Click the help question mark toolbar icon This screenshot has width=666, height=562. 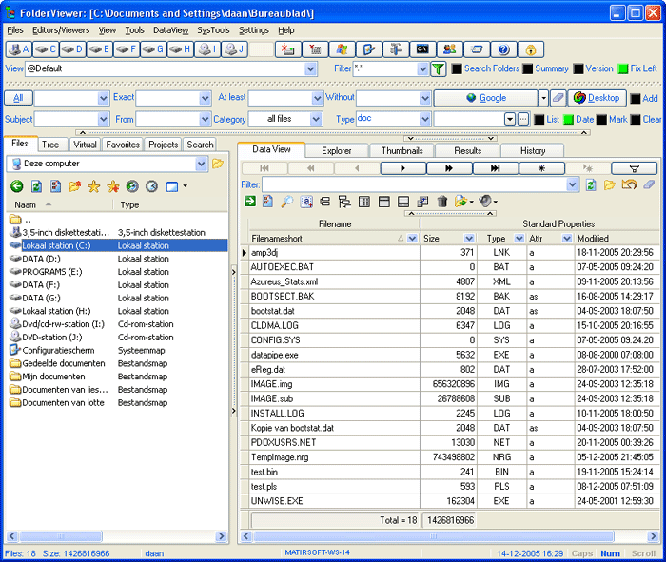tap(503, 49)
